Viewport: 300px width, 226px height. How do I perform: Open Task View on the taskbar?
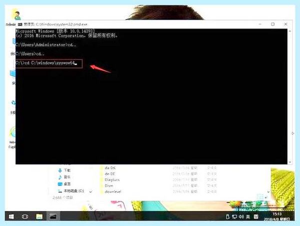[x=25, y=217]
